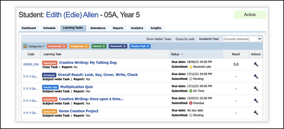The image size is (284, 129).
Task: Open wrench actions for Look, Say, Cover task
Action: point(256,77)
